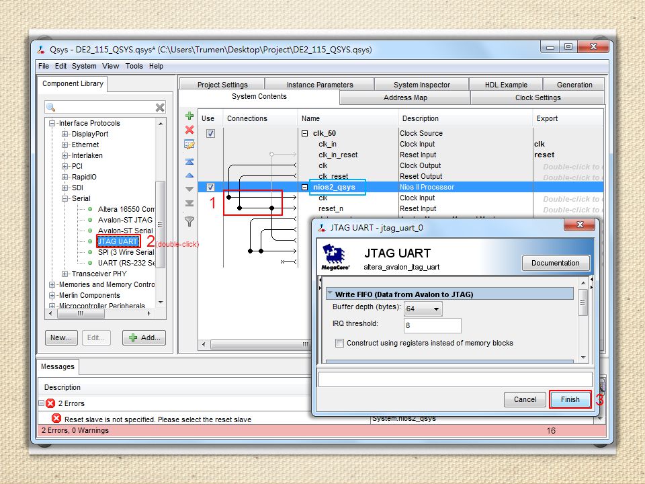The image size is (645, 484).
Task: Click the IRQ threshold input field
Action: coord(432,325)
